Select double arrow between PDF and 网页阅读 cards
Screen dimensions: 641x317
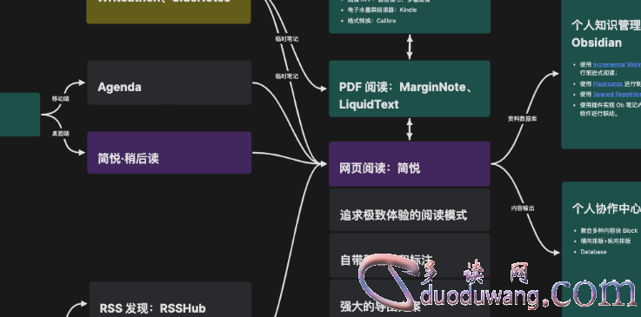[410, 129]
